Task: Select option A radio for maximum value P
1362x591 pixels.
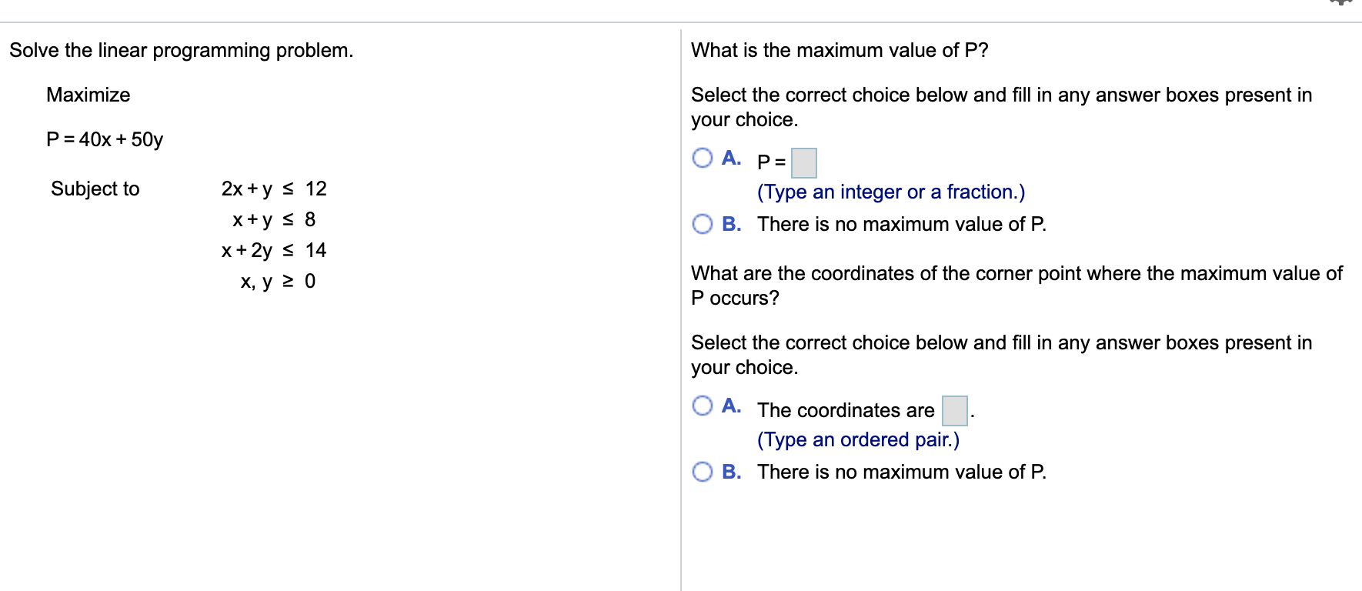Action: [x=703, y=158]
